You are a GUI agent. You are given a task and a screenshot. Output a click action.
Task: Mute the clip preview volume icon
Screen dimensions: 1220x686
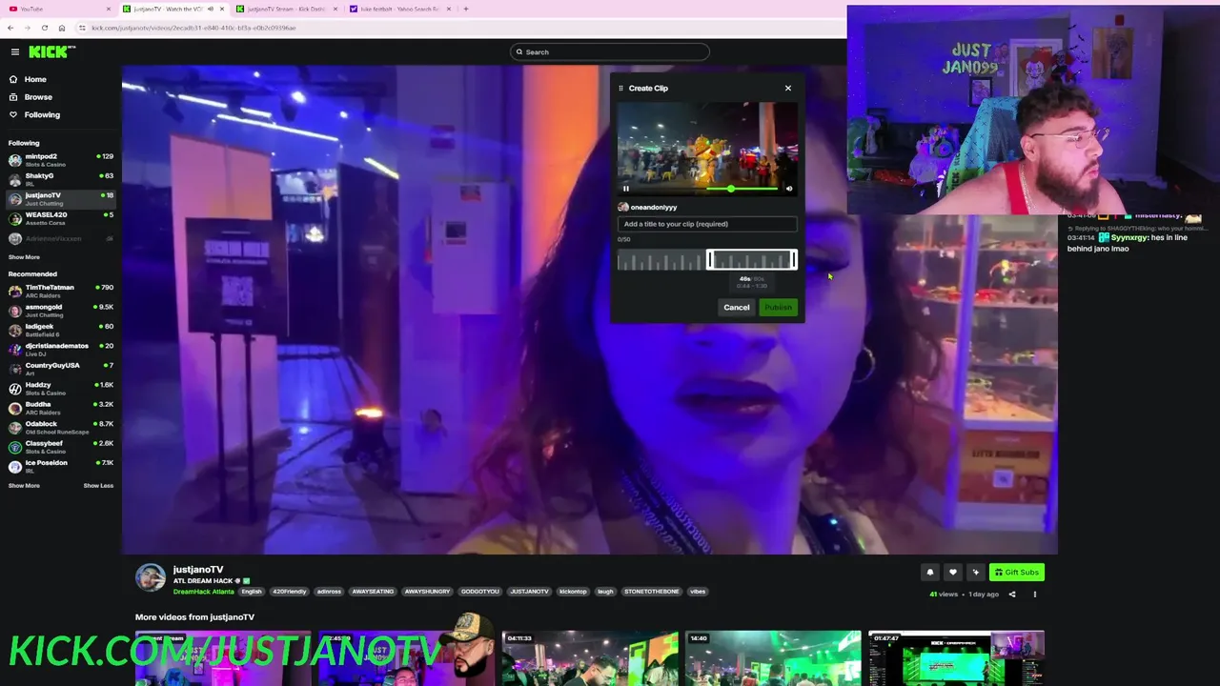[x=789, y=189]
